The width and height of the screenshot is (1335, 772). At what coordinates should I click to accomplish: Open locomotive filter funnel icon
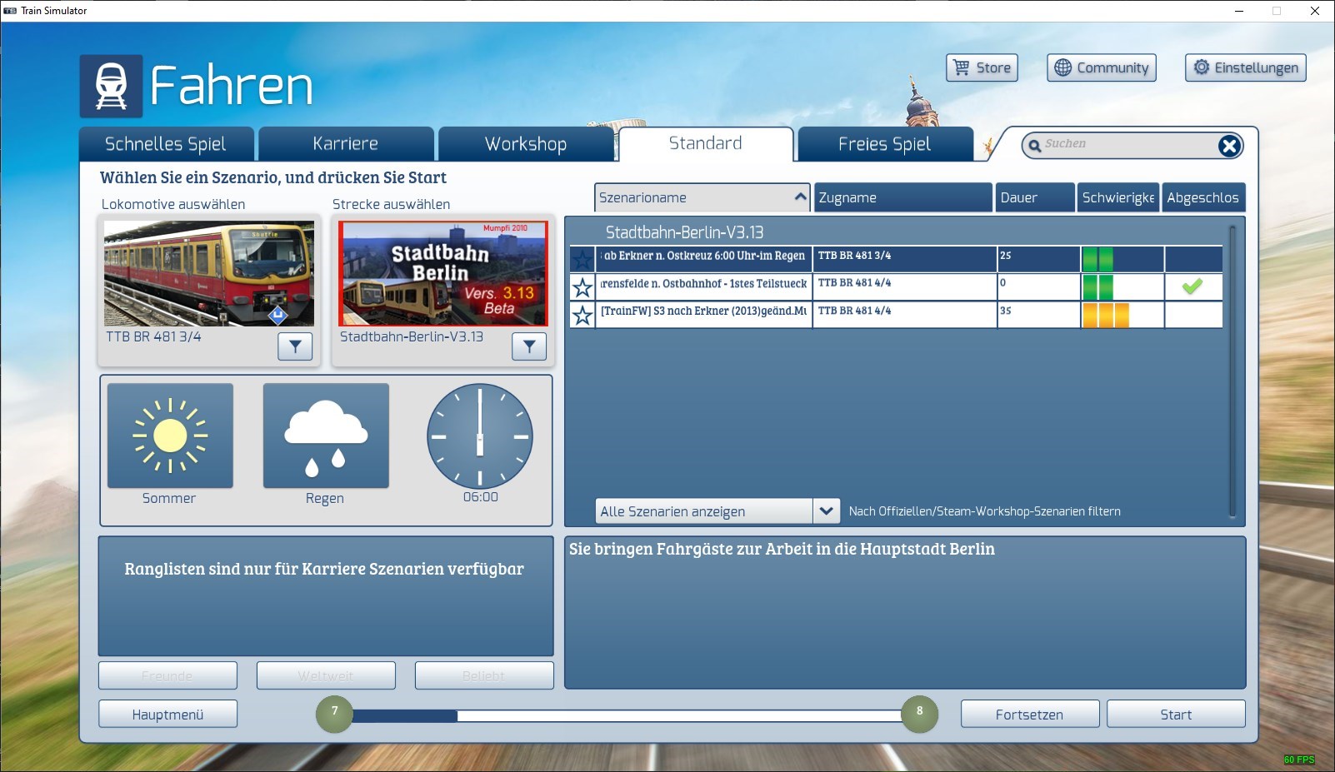(295, 346)
